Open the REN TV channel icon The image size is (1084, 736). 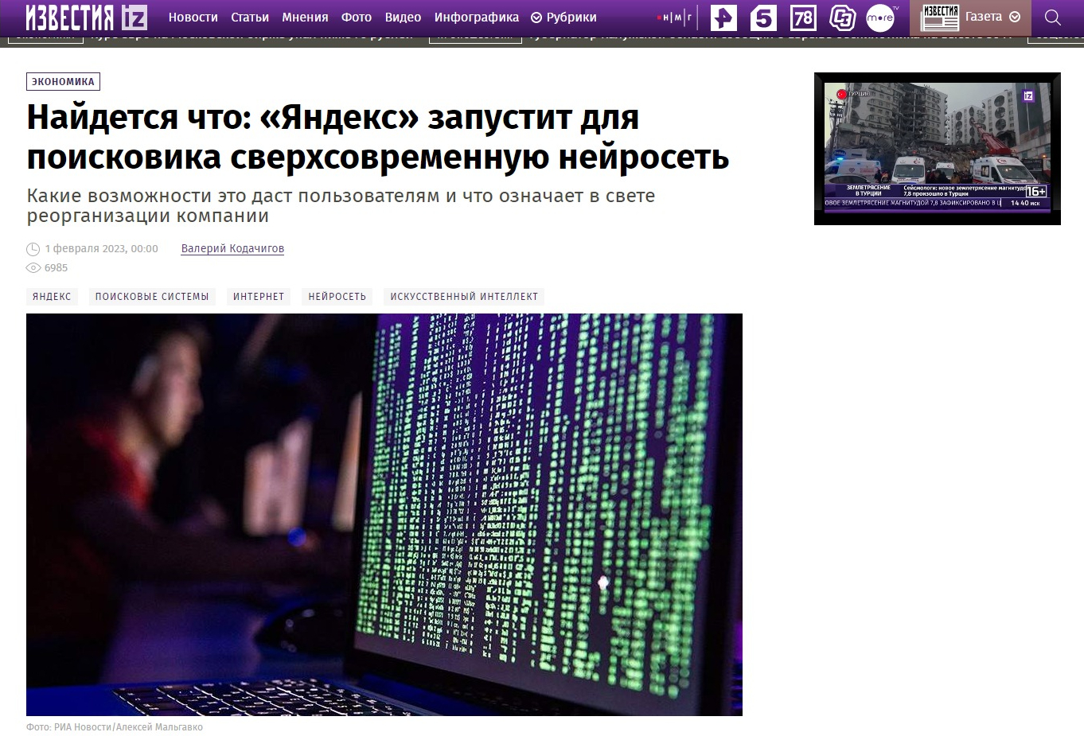click(x=723, y=18)
